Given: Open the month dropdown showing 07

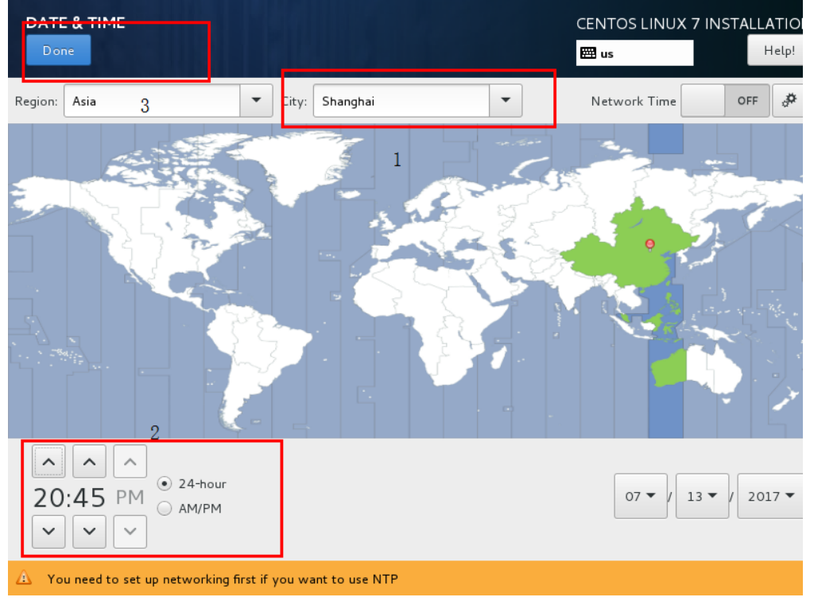Looking at the screenshot, I should tap(641, 496).
